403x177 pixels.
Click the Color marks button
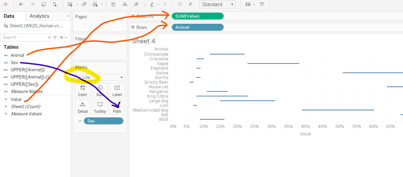pos(83,90)
